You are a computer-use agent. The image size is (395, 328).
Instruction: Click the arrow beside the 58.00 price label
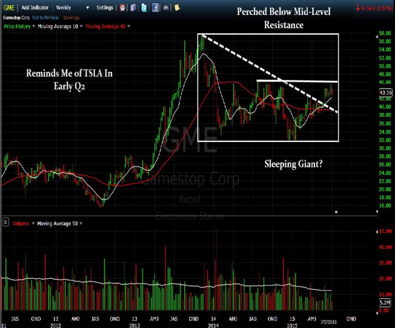click(x=377, y=37)
